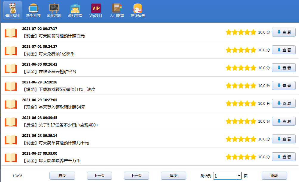The image size is (299, 182).
Task: Select title 【现金】每天免费领1亿枚币
Action: [48, 54]
